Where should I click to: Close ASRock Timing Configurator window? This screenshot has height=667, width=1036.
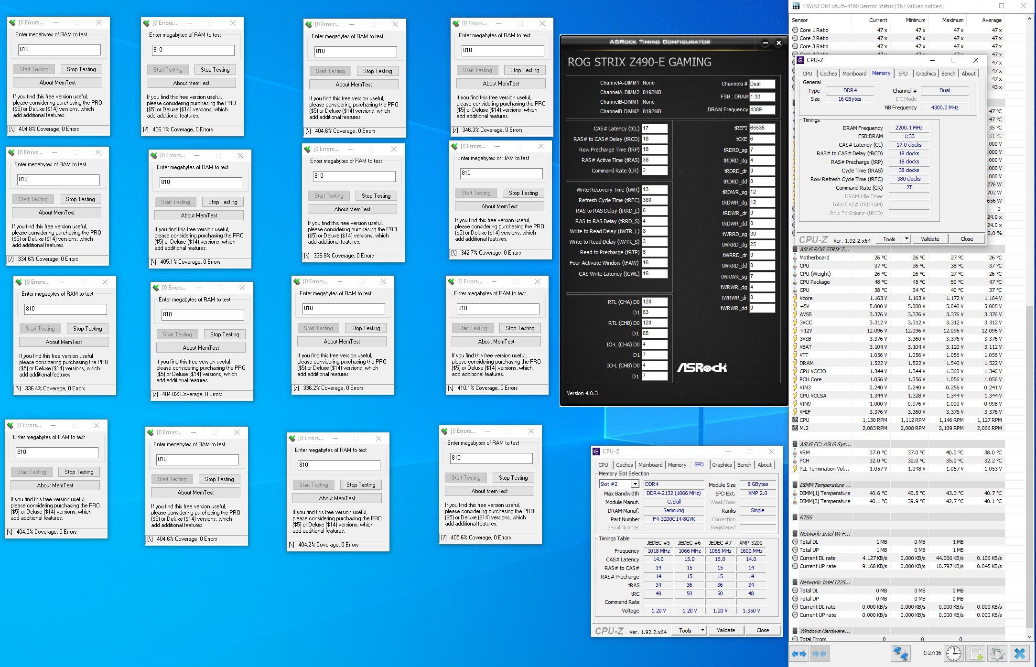coord(778,43)
